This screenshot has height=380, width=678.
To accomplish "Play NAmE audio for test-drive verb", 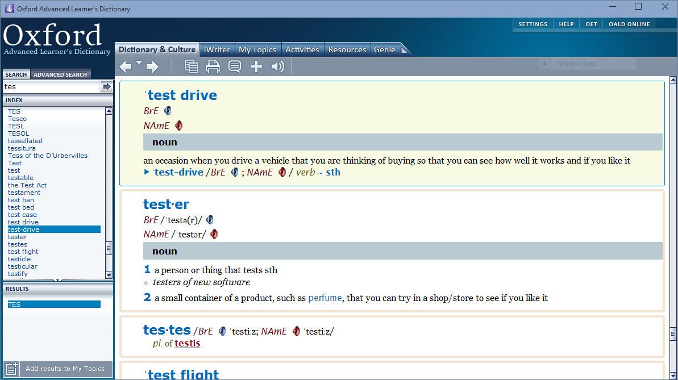I will point(282,172).
